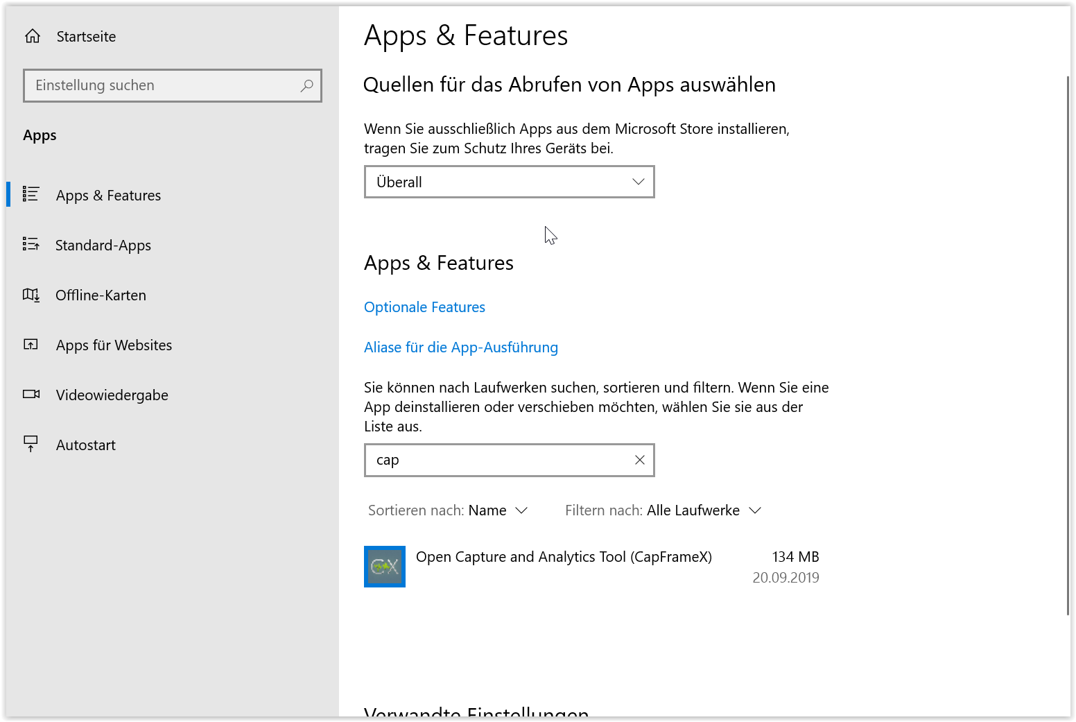This screenshot has height=722, width=1076.
Task: Click the Startseite home icon
Action: (x=33, y=36)
